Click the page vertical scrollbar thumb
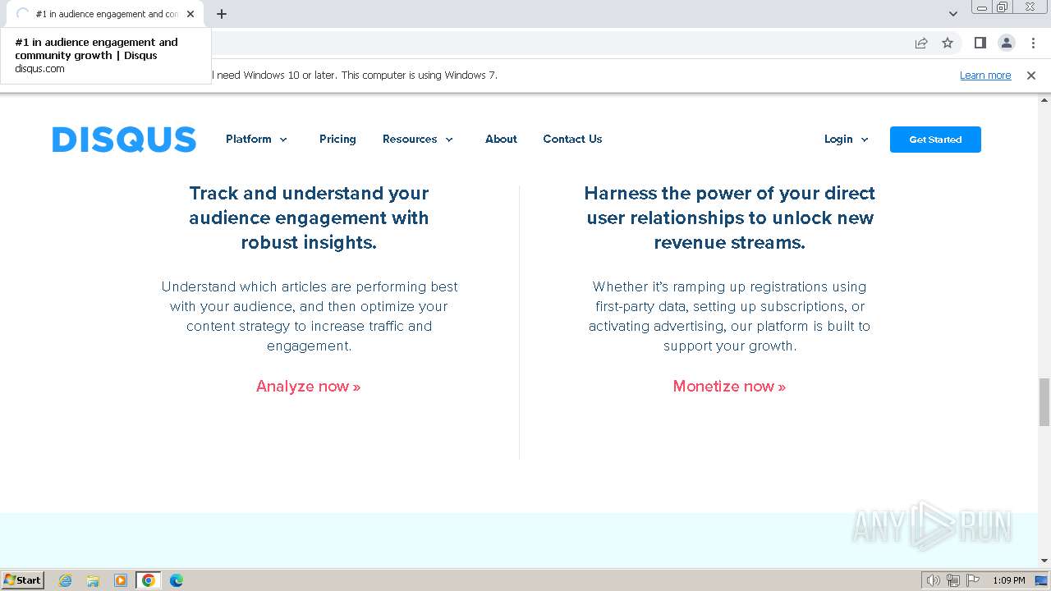 [x=1044, y=402]
